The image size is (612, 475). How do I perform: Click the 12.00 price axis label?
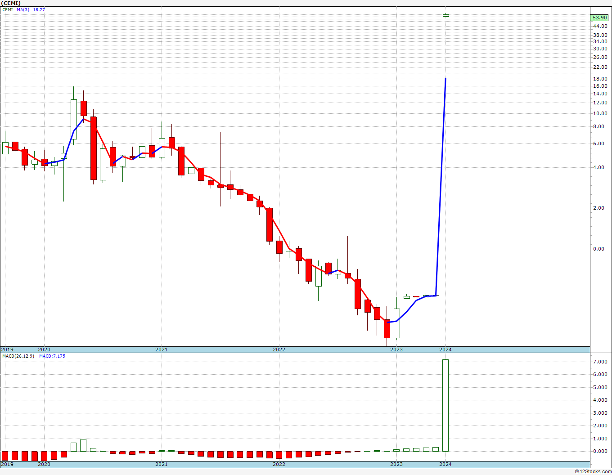pyautogui.click(x=600, y=103)
